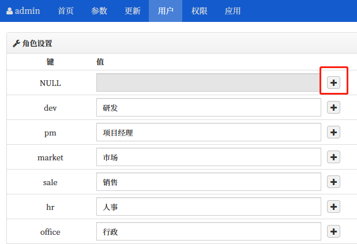
Task: Select the 用户 navigation tab
Action: coord(166,11)
